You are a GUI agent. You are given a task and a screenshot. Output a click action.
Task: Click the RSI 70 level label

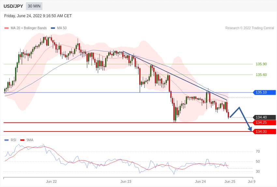[x=258, y=152]
